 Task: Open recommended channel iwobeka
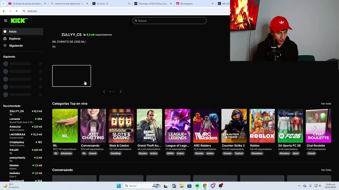[23, 175]
